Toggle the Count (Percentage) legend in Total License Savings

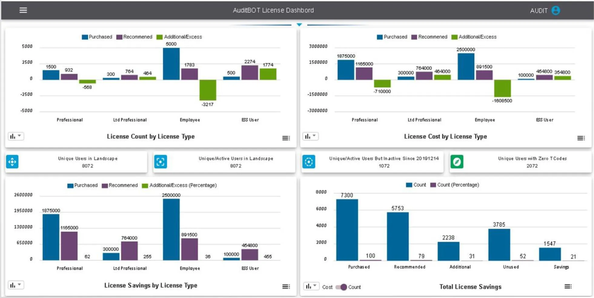(x=454, y=184)
